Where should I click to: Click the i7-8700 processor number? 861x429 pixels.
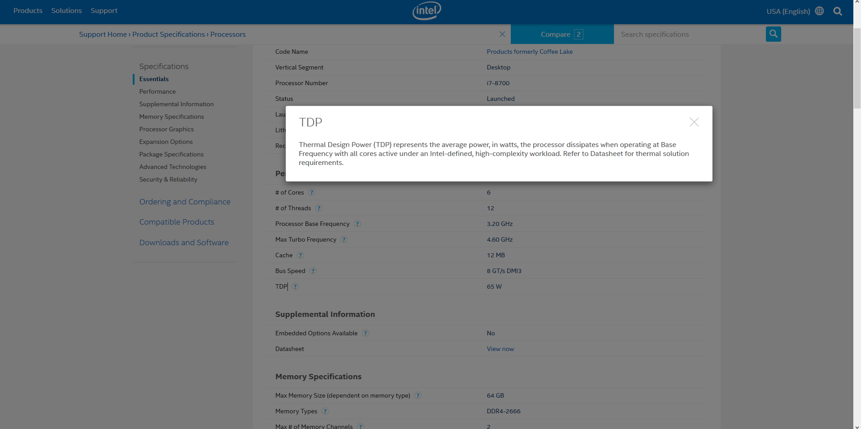(498, 83)
